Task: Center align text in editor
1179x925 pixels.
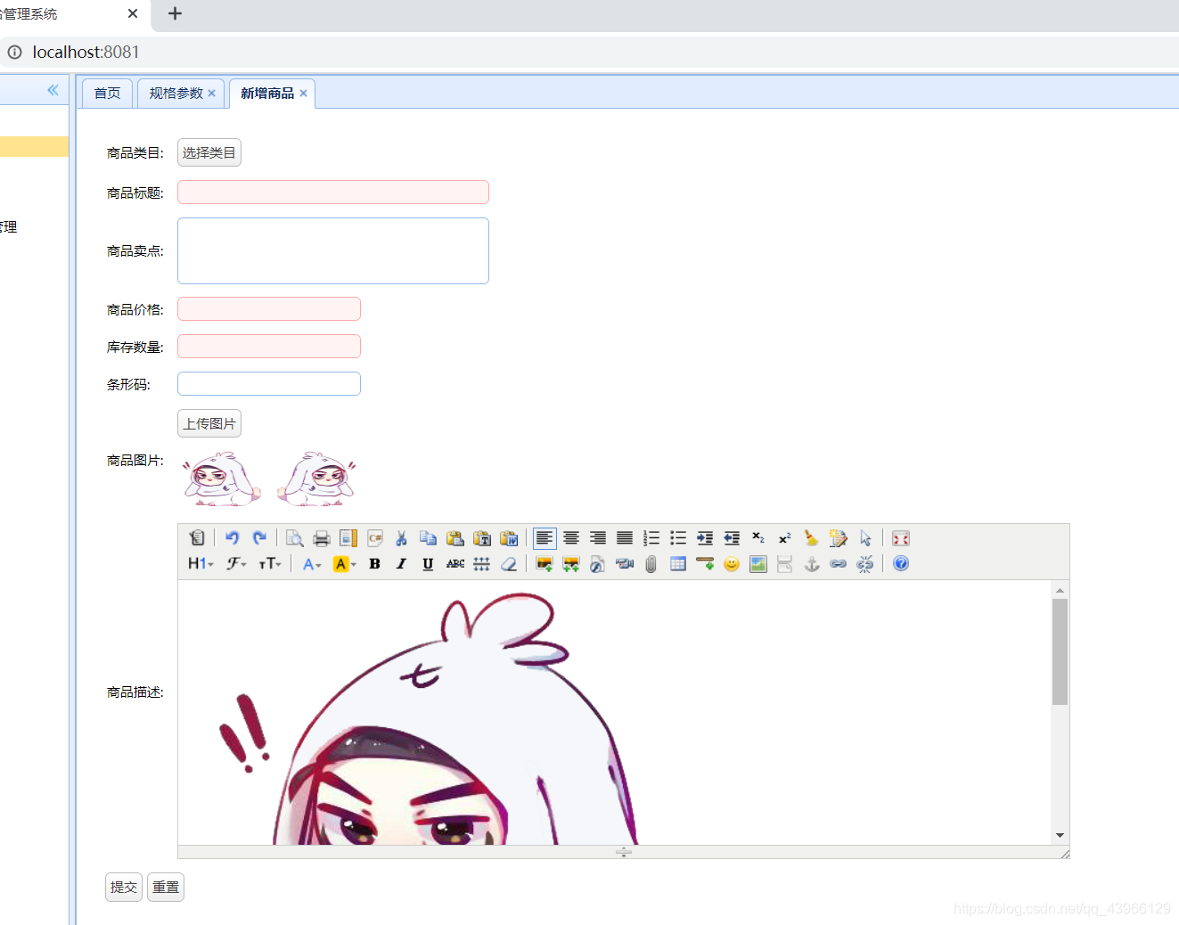Action: tap(571, 538)
